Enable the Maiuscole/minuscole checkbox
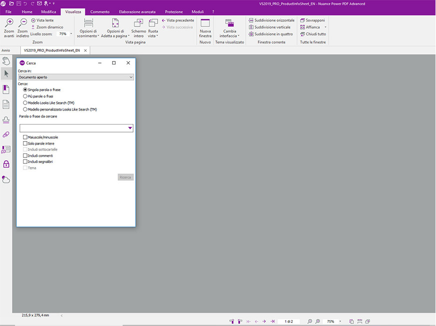The image size is (436, 326). tap(25, 137)
